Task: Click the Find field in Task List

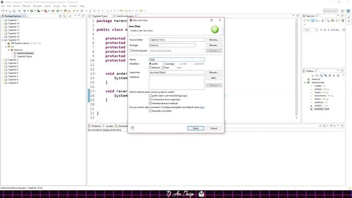Action: [311, 30]
